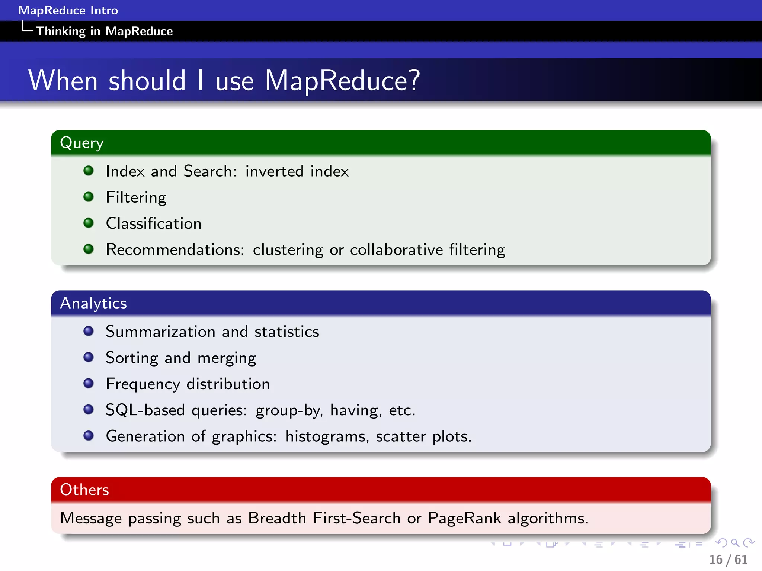Click the previous-section arrow in the navigation bar

point(630,544)
